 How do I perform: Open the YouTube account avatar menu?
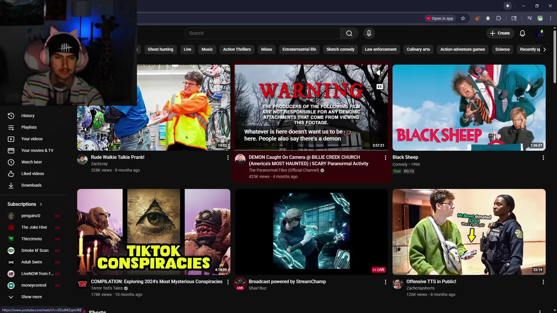point(540,33)
